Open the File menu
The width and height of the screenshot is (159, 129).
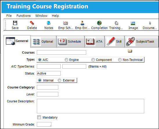(9, 16)
